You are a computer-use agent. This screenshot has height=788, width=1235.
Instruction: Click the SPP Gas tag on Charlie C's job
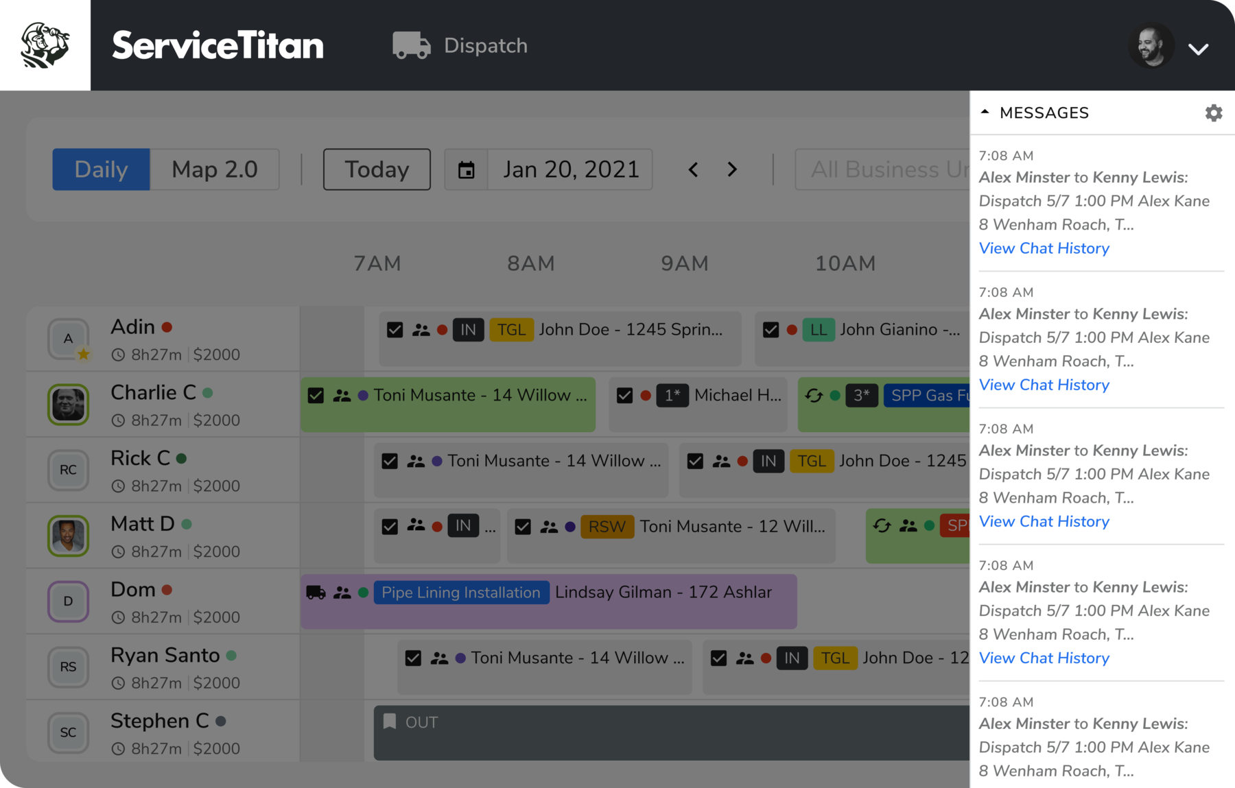[x=927, y=396]
